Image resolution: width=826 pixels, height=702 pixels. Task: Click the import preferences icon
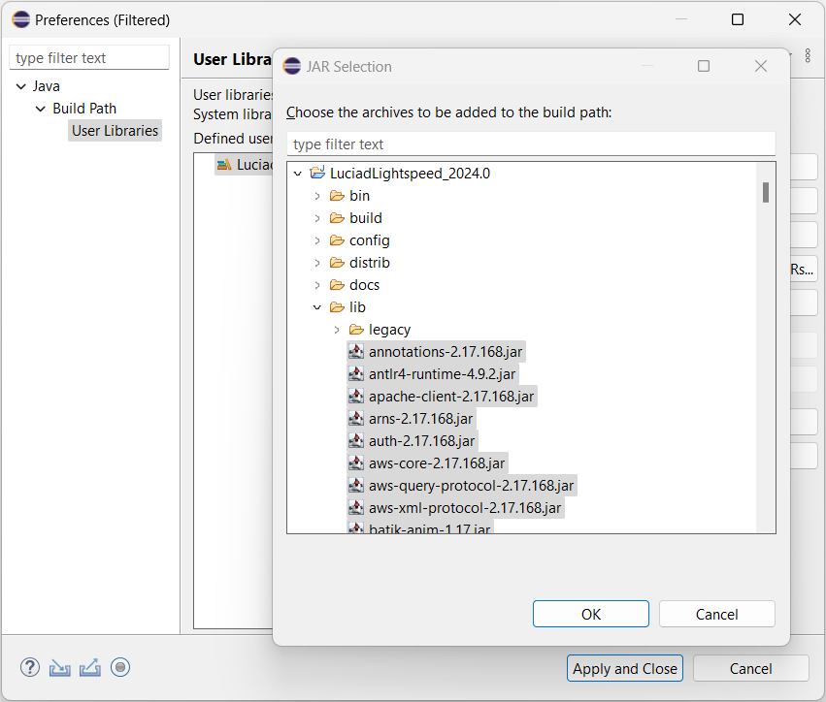(60, 668)
